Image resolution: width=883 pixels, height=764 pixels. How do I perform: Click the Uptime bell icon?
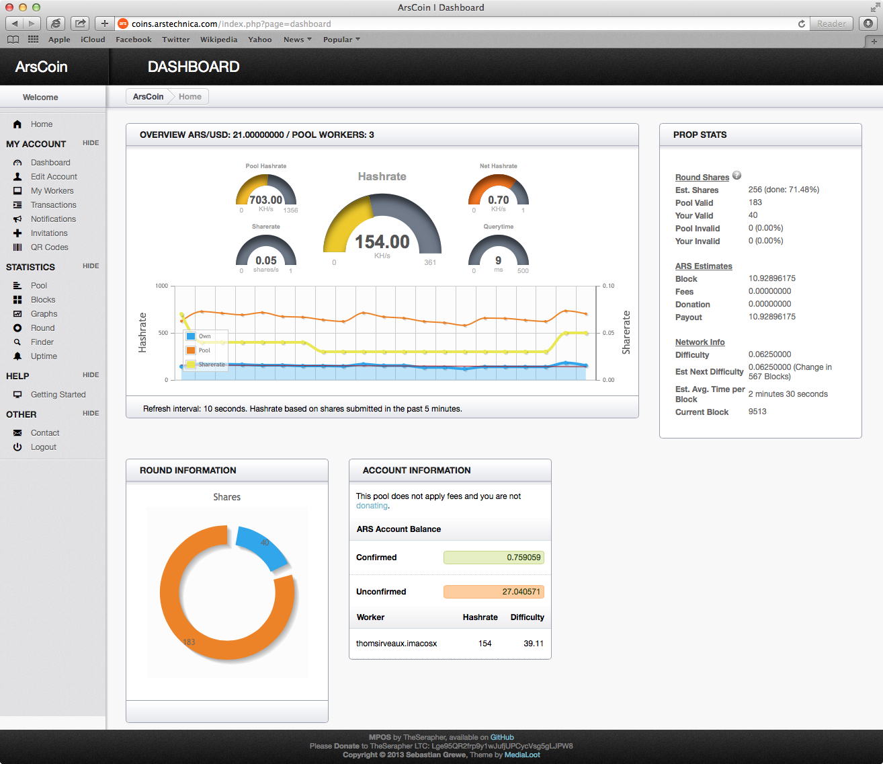[x=17, y=356]
